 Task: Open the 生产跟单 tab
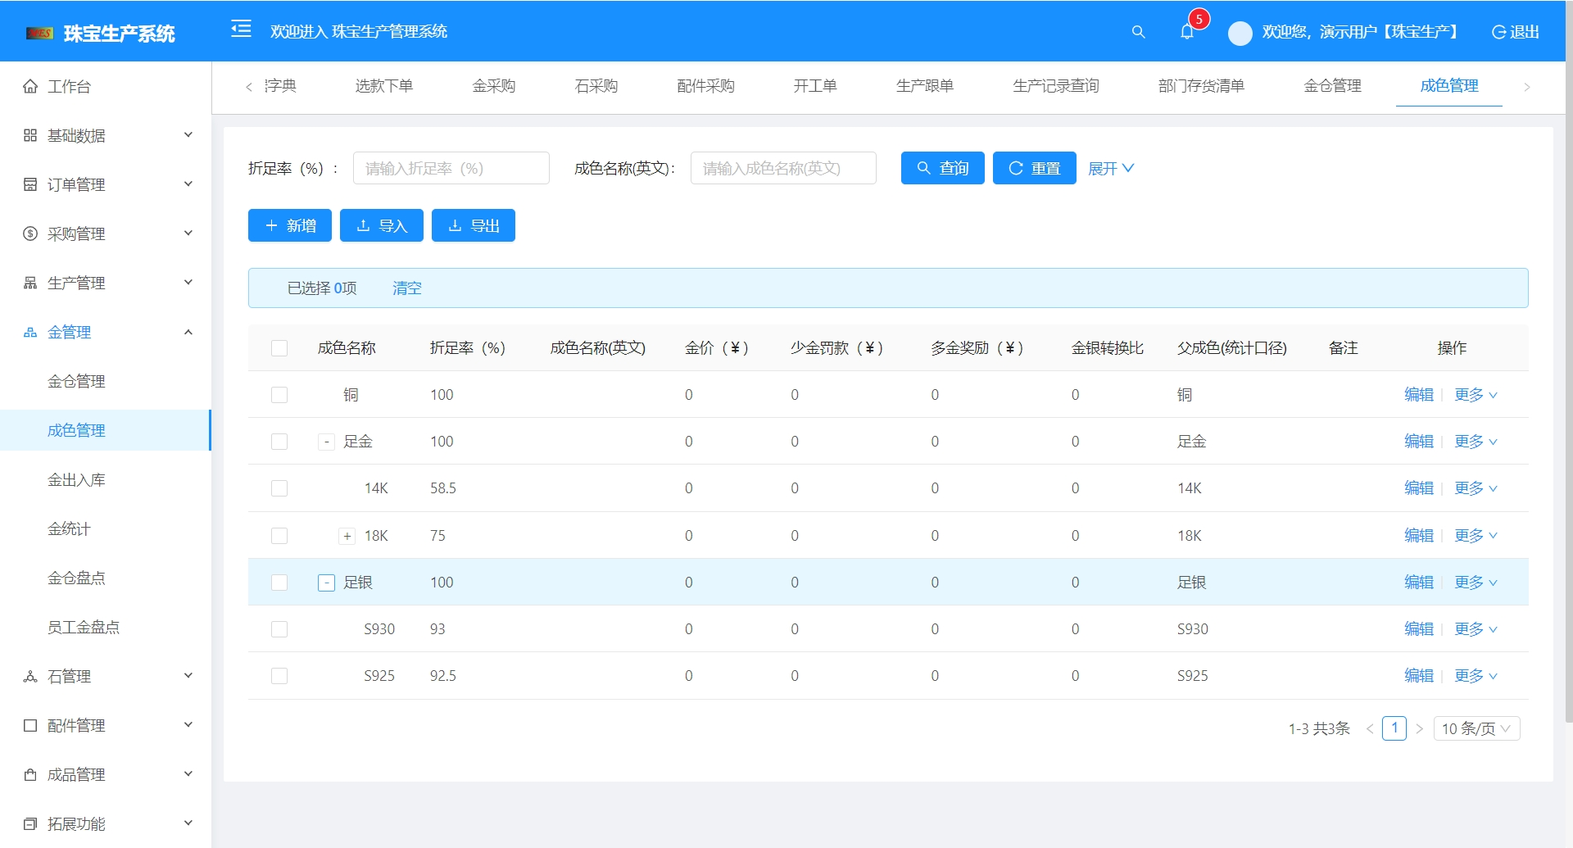pyautogui.click(x=923, y=85)
